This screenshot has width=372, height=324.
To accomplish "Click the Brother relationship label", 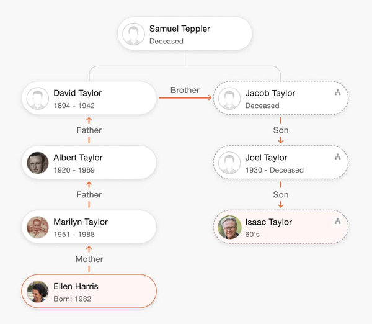I will [185, 90].
